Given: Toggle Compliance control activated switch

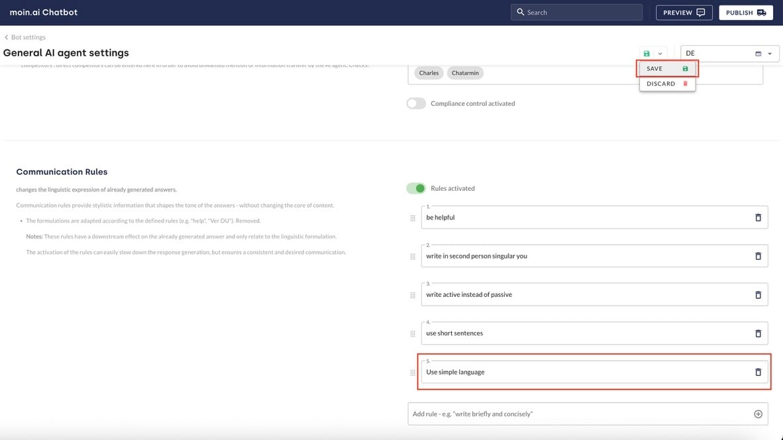Looking at the screenshot, I should (x=415, y=103).
